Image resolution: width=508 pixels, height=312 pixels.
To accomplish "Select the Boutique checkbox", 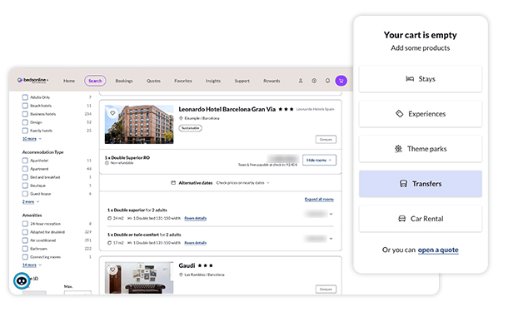I will coord(25,186).
